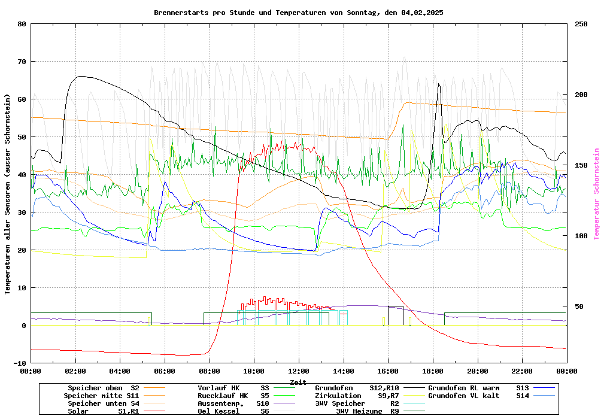Select Speicher unten S4 in the legend

[101, 403]
